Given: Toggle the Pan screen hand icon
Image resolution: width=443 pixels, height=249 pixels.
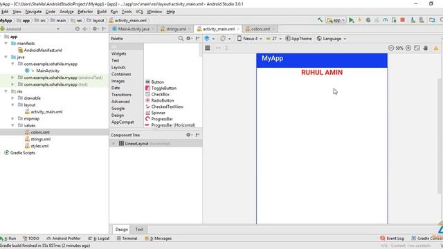Looking at the screenshot, I should tap(426, 48).
